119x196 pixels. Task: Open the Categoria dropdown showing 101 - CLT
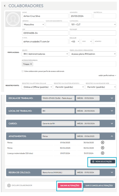[93, 25]
